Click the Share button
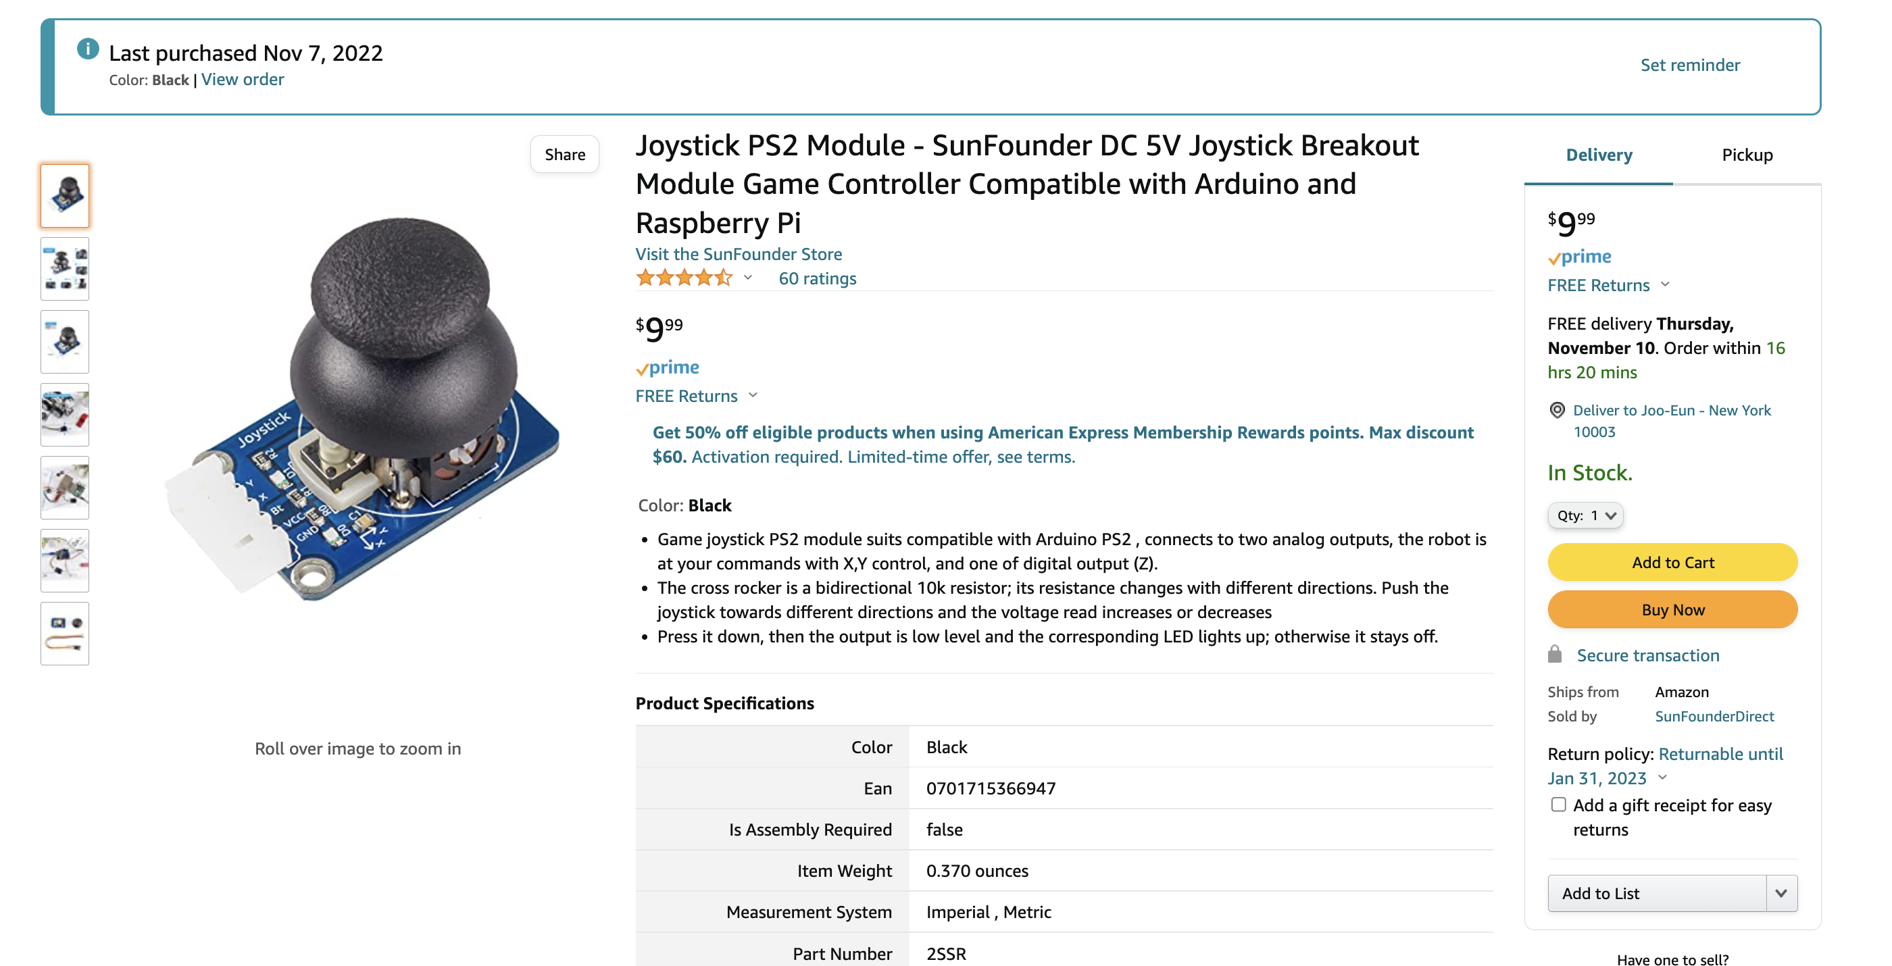This screenshot has height=966, width=1892. [x=565, y=154]
